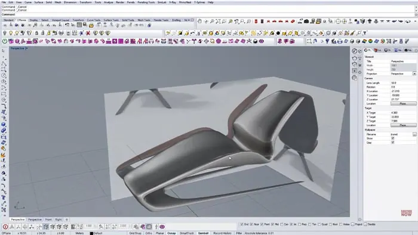Enable the Cen osnap checkbox
The width and height of the screenshot is (418, 235).
tap(282, 224)
